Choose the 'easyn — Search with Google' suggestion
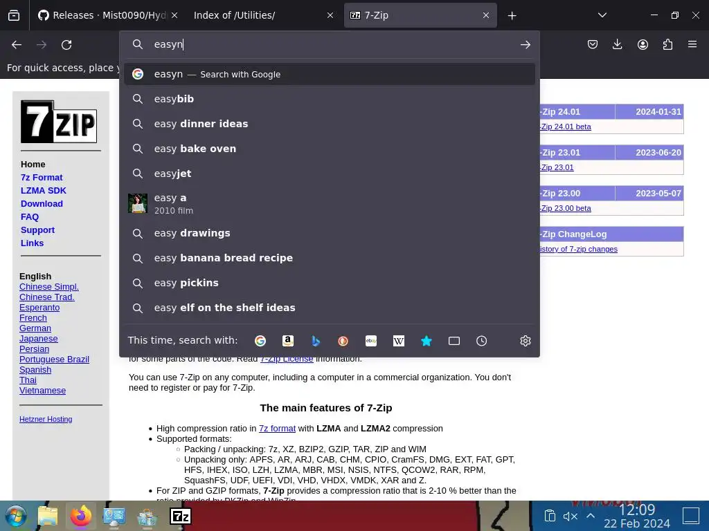 click(329, 74)
